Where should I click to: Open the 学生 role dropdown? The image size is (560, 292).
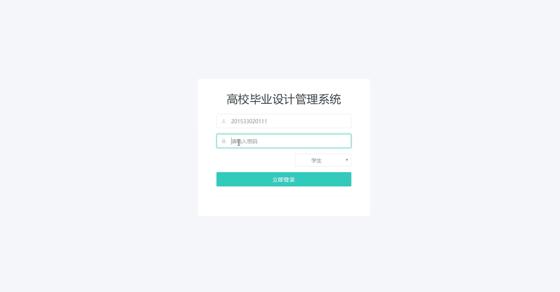[x=323, y=160]
